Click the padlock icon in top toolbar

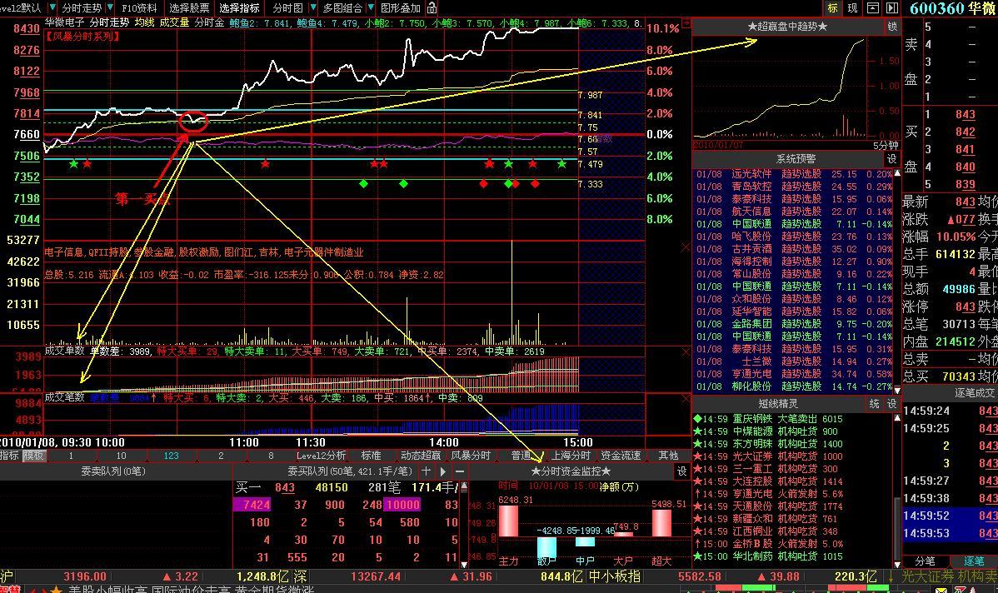(432, 8)
